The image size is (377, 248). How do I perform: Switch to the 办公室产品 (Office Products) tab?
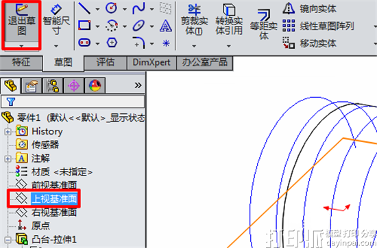[205, 63]
